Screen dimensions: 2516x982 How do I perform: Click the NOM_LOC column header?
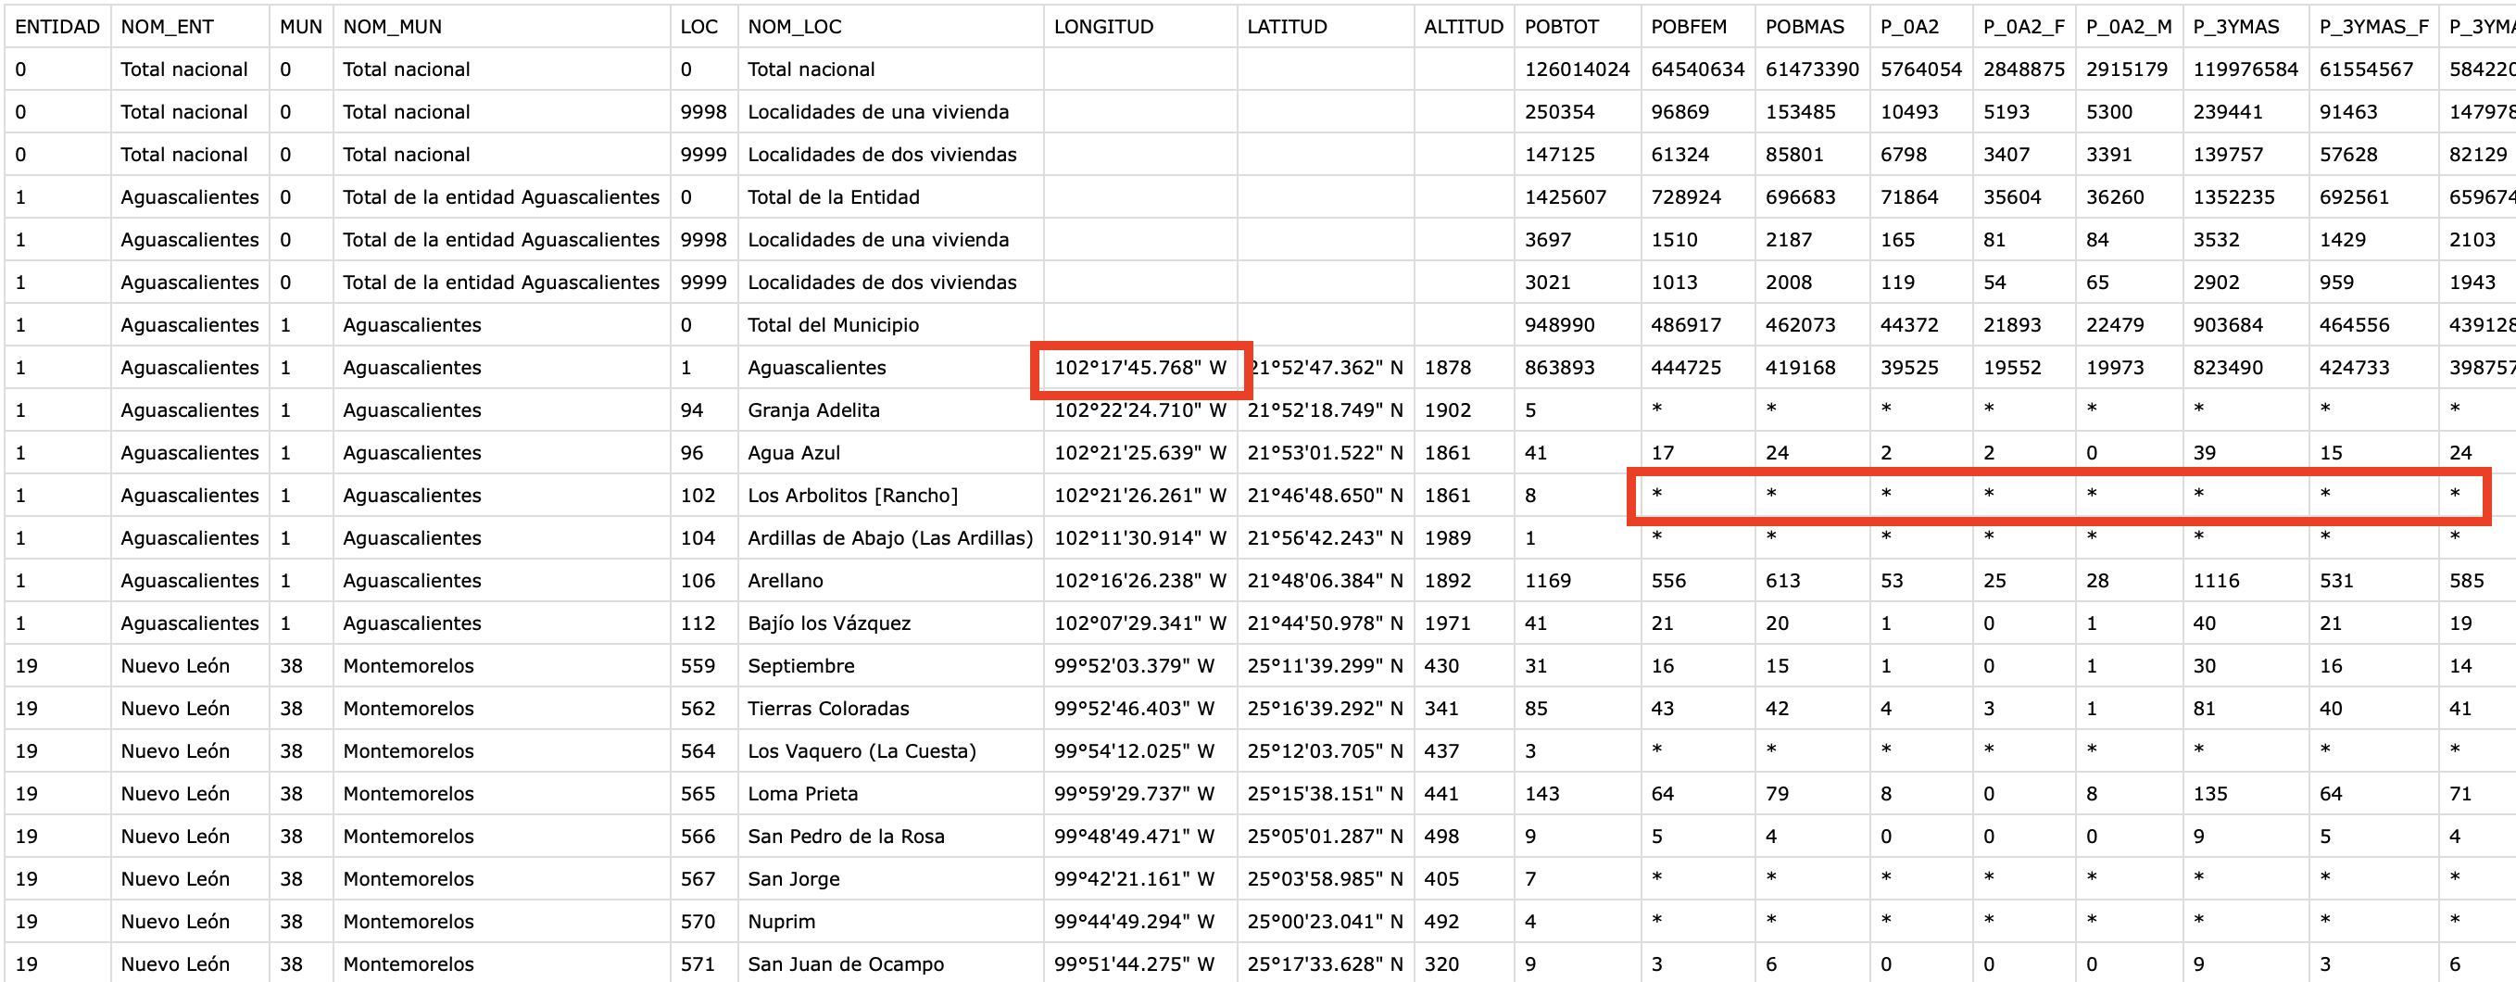pos(794,26)
